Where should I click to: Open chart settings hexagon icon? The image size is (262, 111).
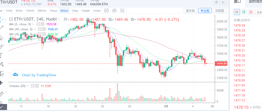coord(114,11)
